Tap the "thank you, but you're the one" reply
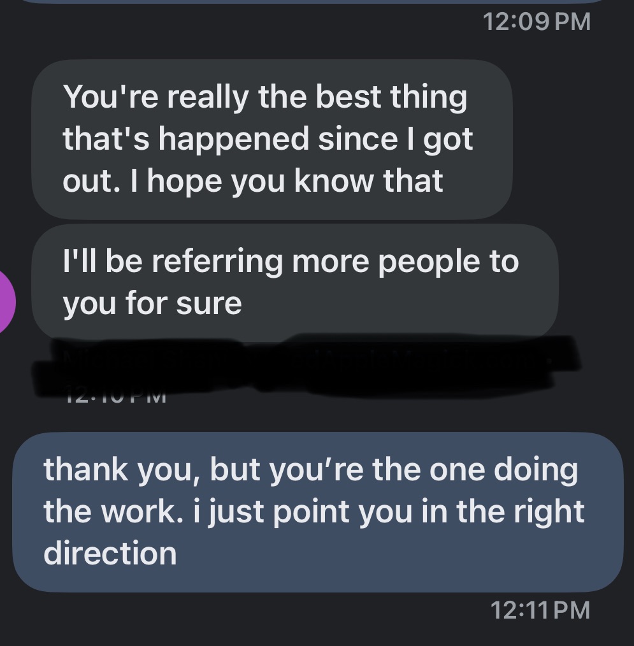The image size is (634, 646). coord(317,512)
